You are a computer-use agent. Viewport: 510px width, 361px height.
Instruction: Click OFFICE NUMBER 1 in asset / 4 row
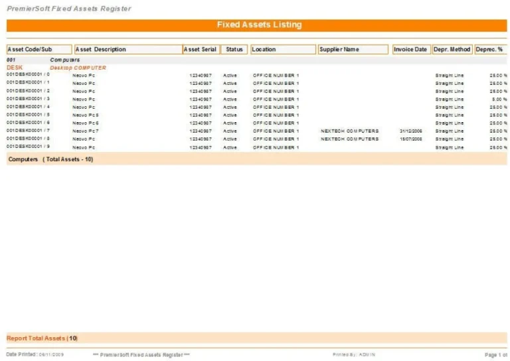click(276, 108)
